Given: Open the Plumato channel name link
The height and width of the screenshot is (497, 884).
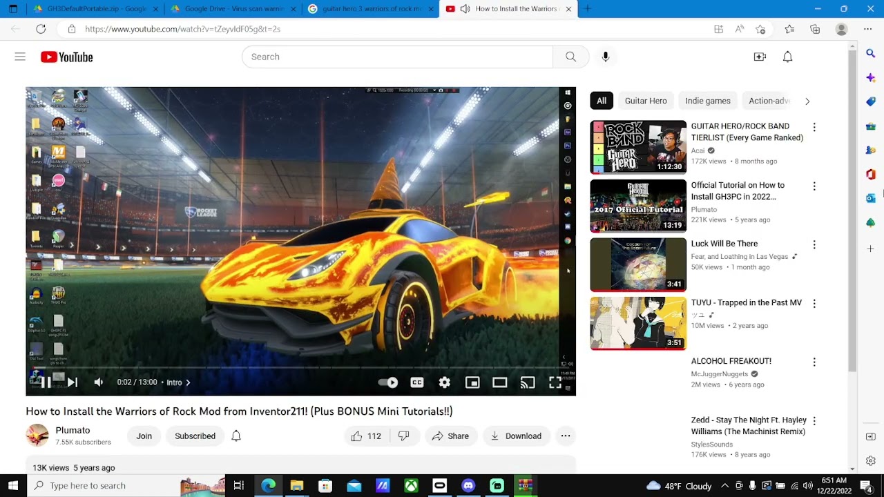Looking at the screenshot, I should 73,430.
